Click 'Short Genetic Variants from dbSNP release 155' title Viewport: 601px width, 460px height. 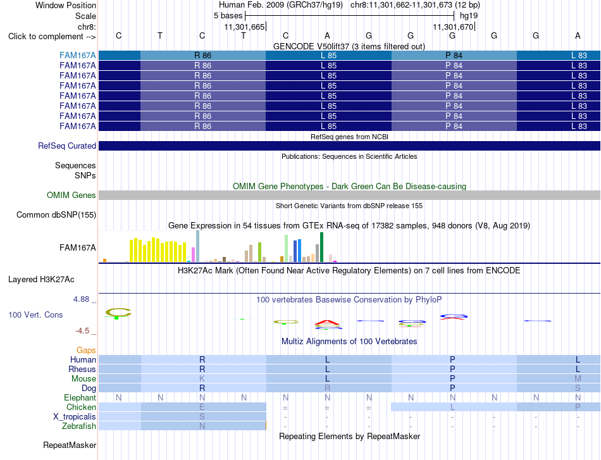[x=349, y=206]
